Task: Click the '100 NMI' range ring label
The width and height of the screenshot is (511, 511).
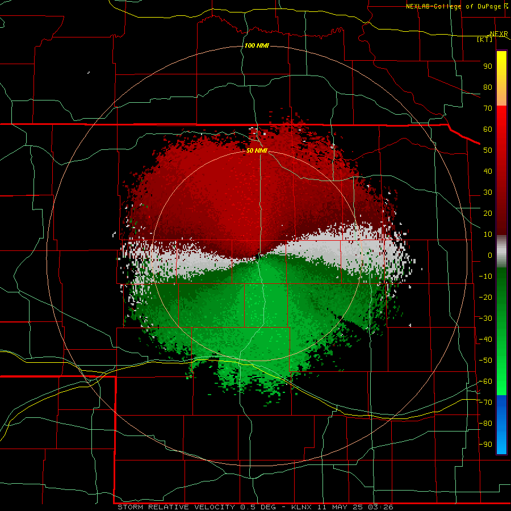Action: tap(257, 45)
